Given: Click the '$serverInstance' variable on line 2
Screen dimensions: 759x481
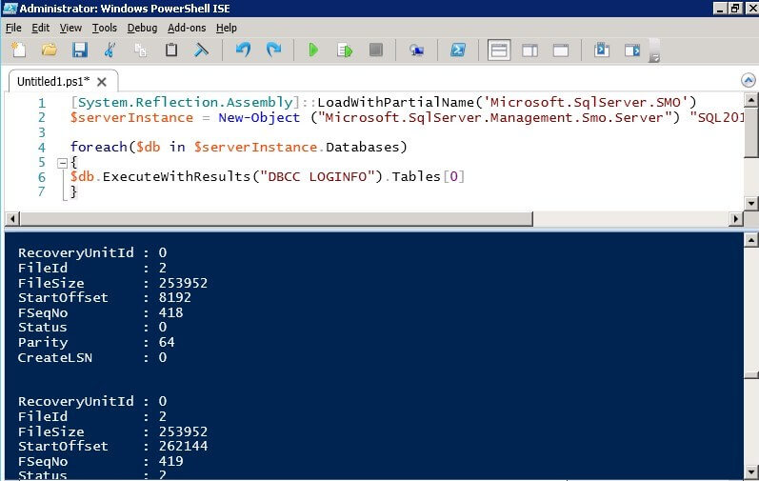Looking at the screenshot, I should pyautogui.click(x=131, y=117).
